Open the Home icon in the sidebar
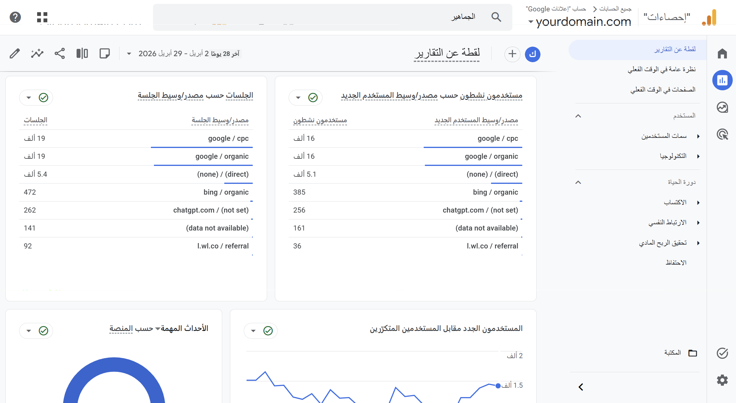The height and width of the screenshot is (403, 736). 722,54
